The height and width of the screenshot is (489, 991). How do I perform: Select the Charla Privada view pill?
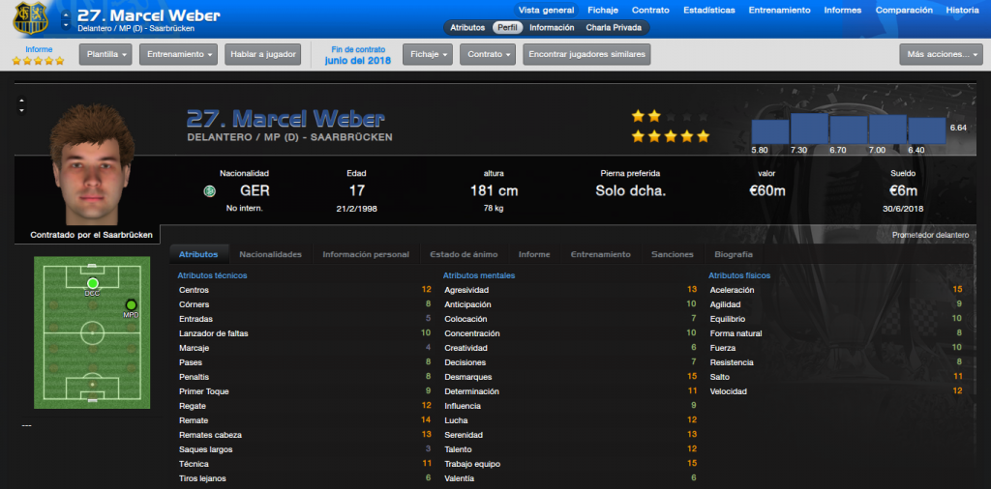coord(613,28)
